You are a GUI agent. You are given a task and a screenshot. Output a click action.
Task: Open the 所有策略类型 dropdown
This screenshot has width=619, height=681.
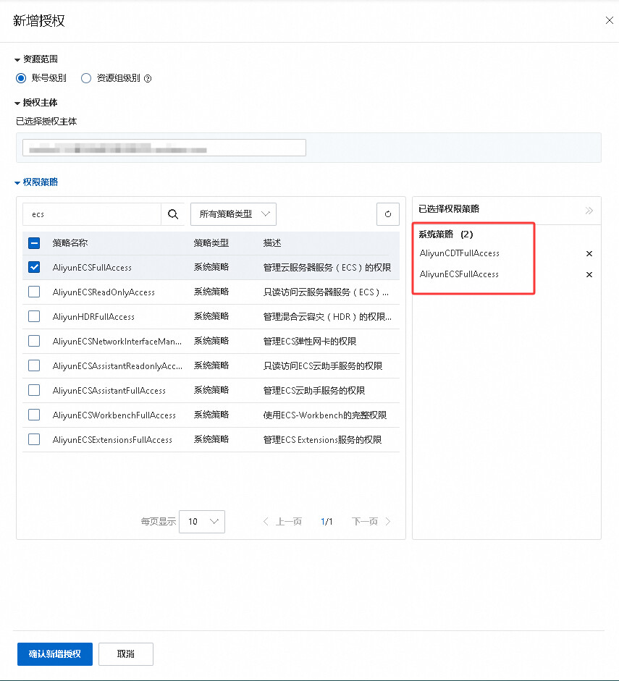click(x=233, y=214)
